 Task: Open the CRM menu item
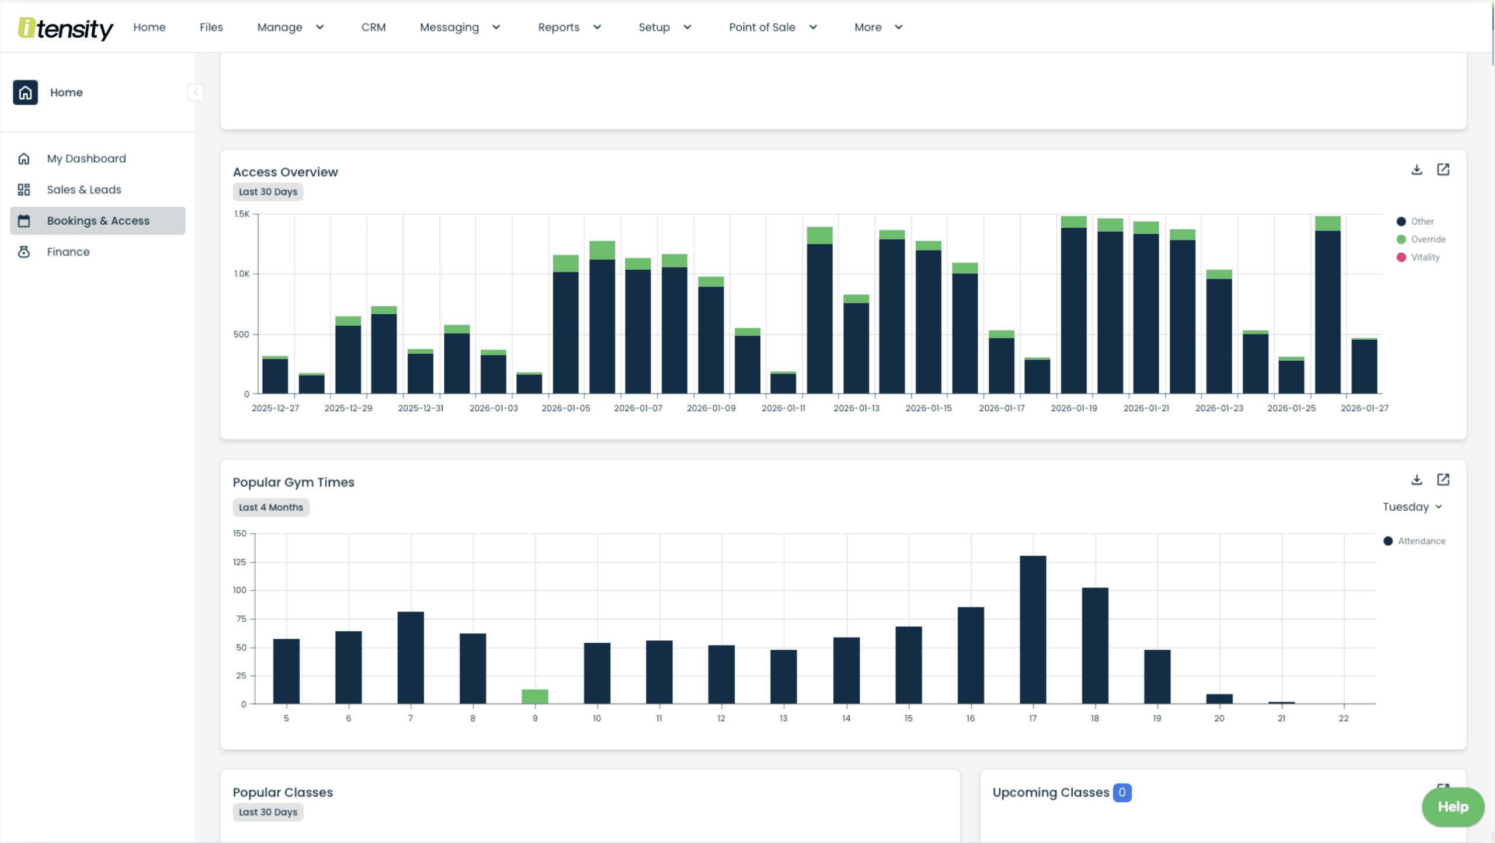click(x=373, y=27)
